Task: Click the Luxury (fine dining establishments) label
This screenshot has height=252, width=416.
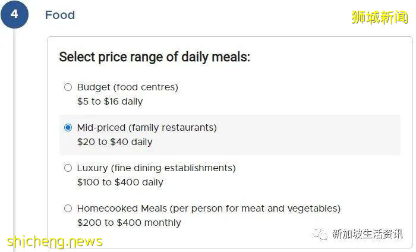Action: (x=156, y=168)
